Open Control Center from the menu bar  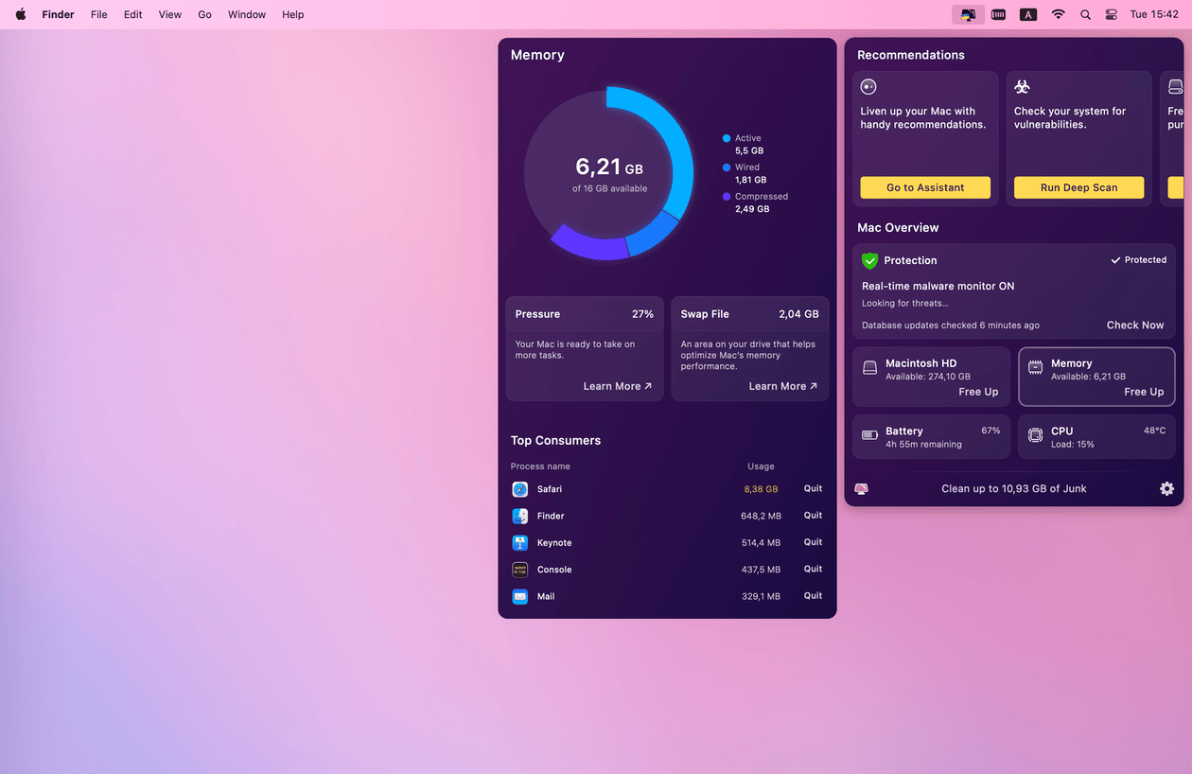pos(1111,14)
